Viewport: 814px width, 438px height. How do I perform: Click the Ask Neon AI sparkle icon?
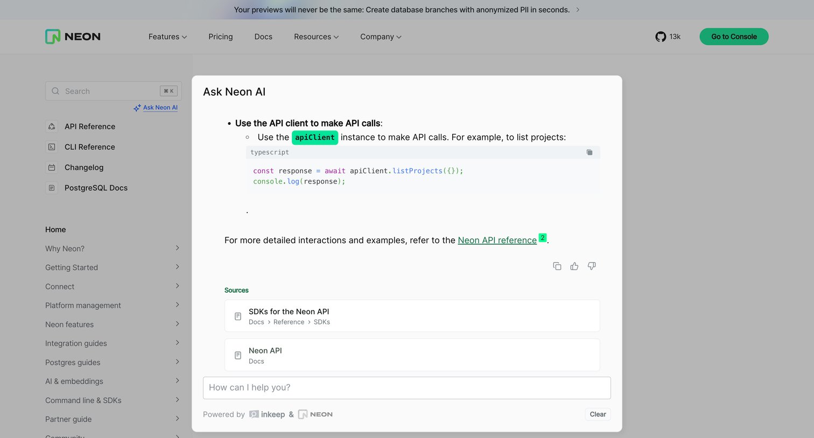point(137,108)
